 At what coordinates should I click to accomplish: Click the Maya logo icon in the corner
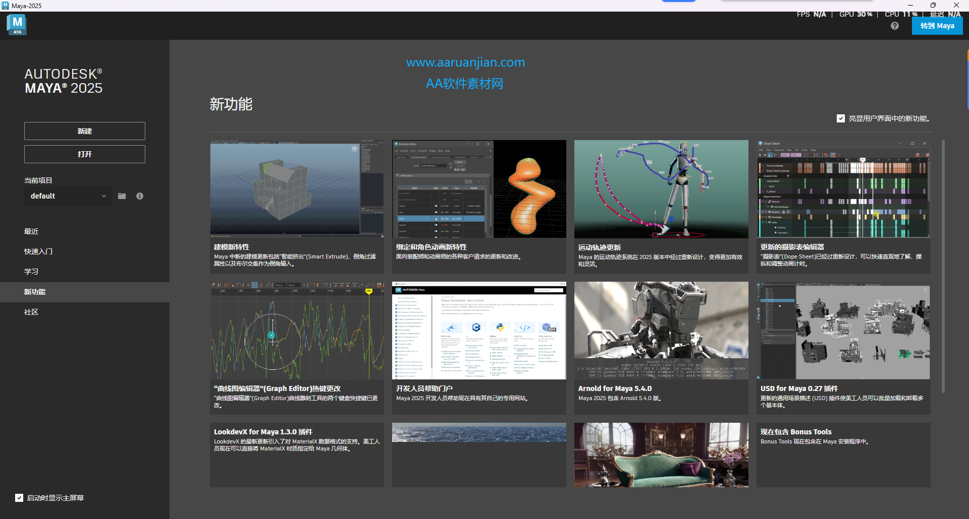pyautogui.click(x=16, y=24)
